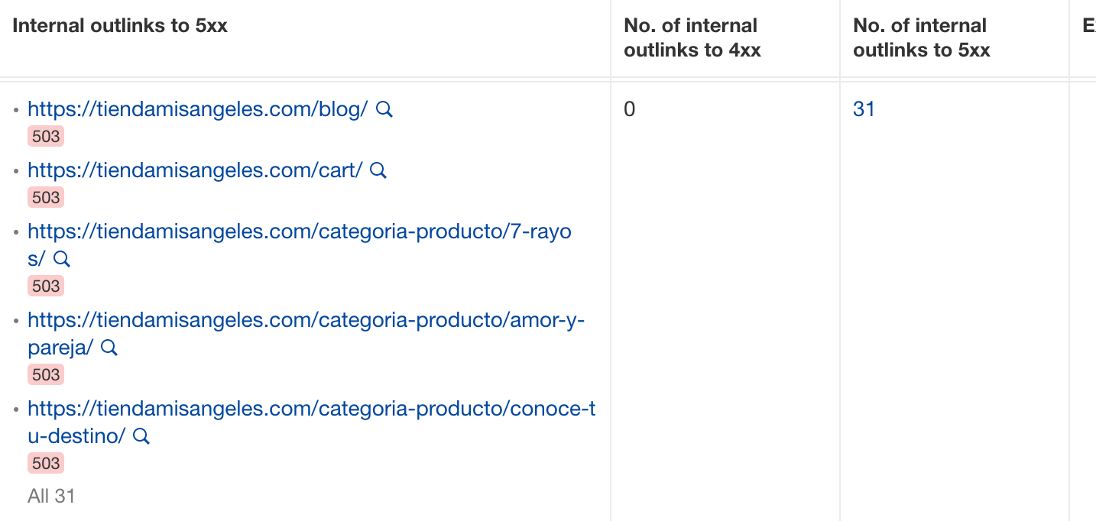Viewport: 1096px width, 521px height.
Task: Click magnifier icon after amor-y-pareja URL
Action: 109,348
